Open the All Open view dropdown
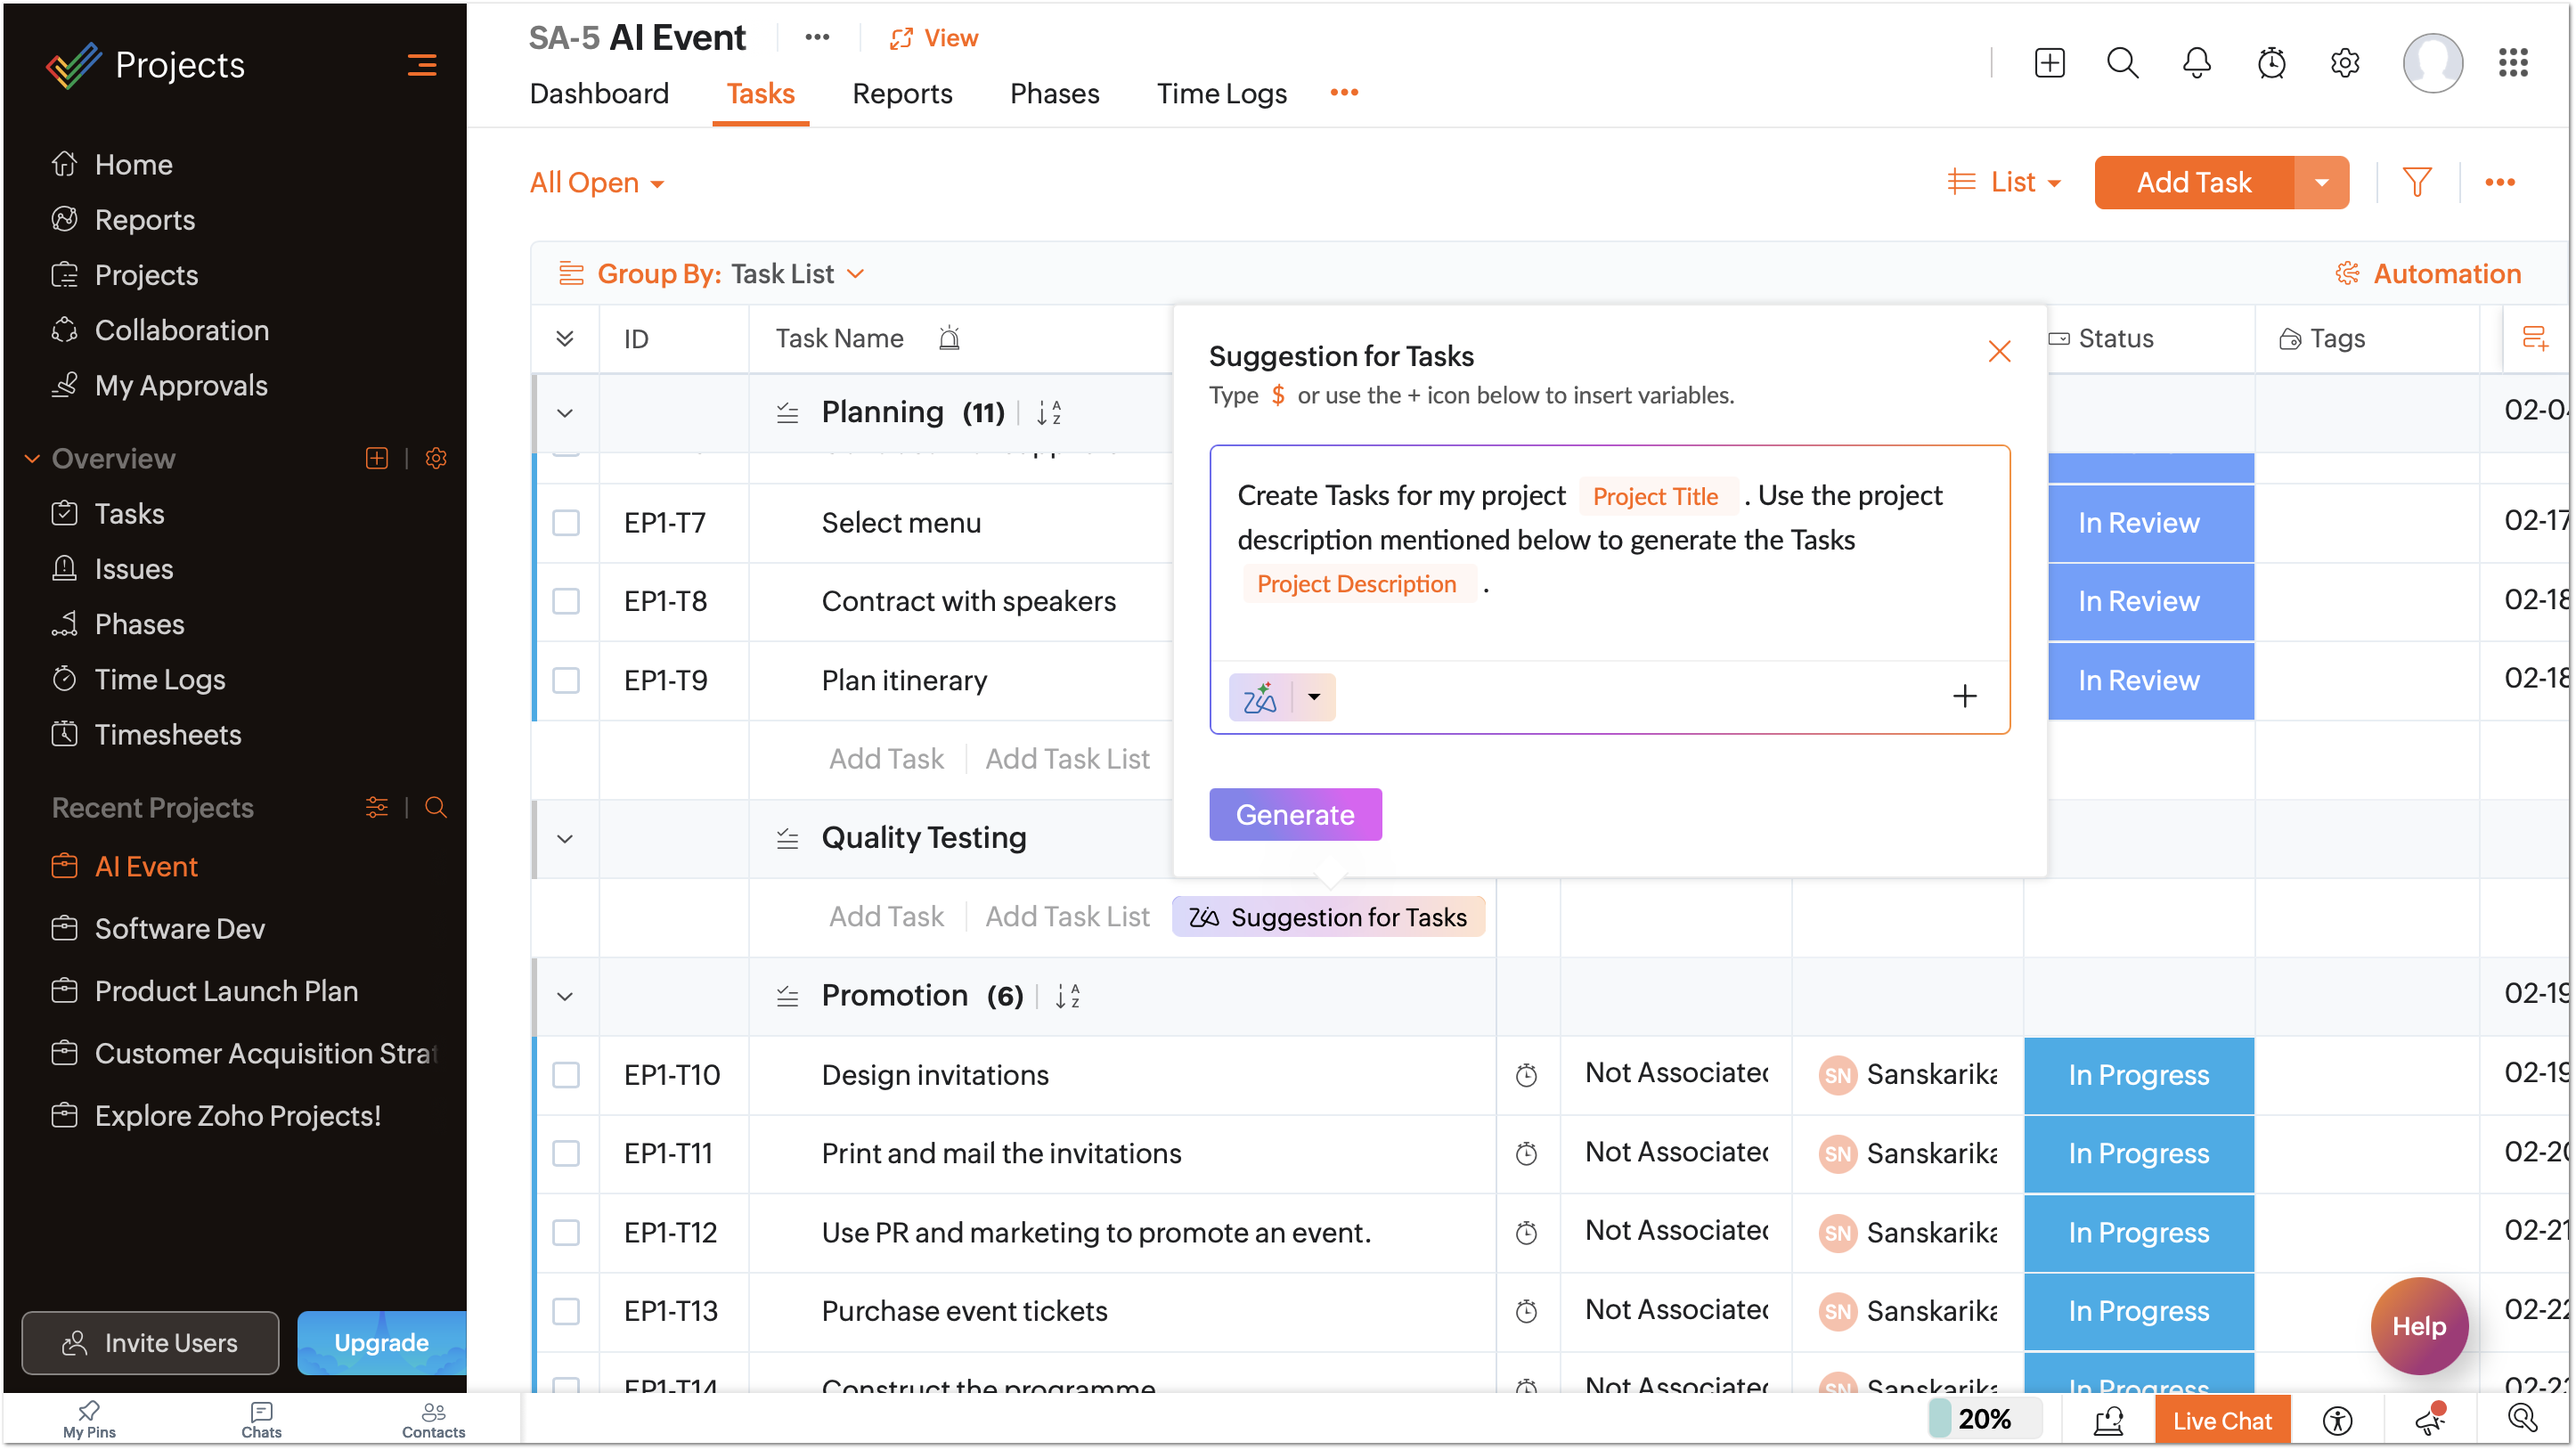This screenshot has width=2576, height=1450. (596, 183)
